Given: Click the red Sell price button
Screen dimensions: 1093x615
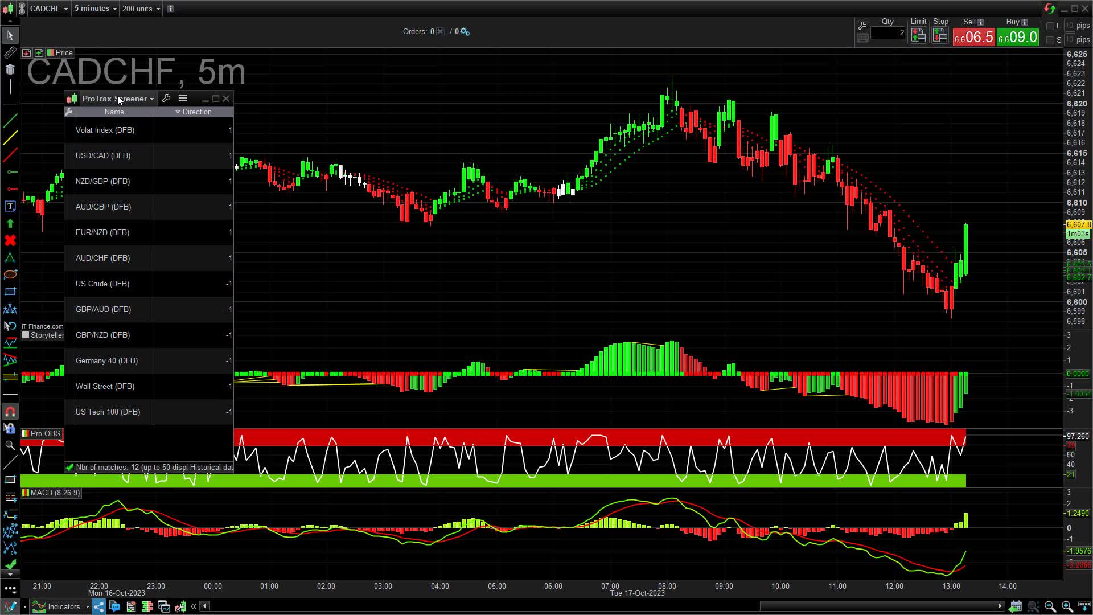Looking at the screenshot, I should click(973, 38).
